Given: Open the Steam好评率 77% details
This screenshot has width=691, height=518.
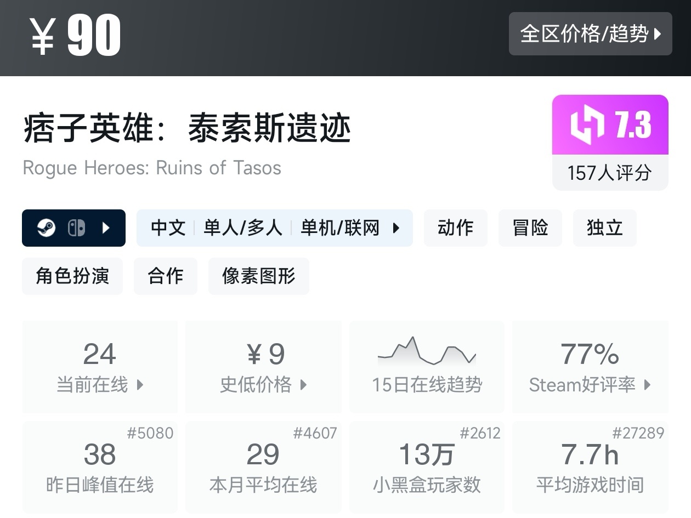Looking at the screenshot, I should point(590,367).
